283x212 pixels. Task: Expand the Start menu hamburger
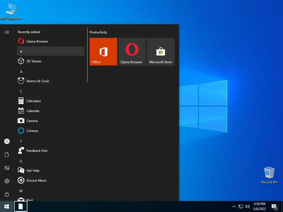tap(7, 32)
